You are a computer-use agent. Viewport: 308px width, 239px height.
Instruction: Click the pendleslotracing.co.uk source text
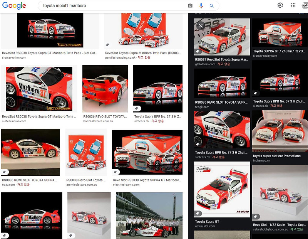120,58
